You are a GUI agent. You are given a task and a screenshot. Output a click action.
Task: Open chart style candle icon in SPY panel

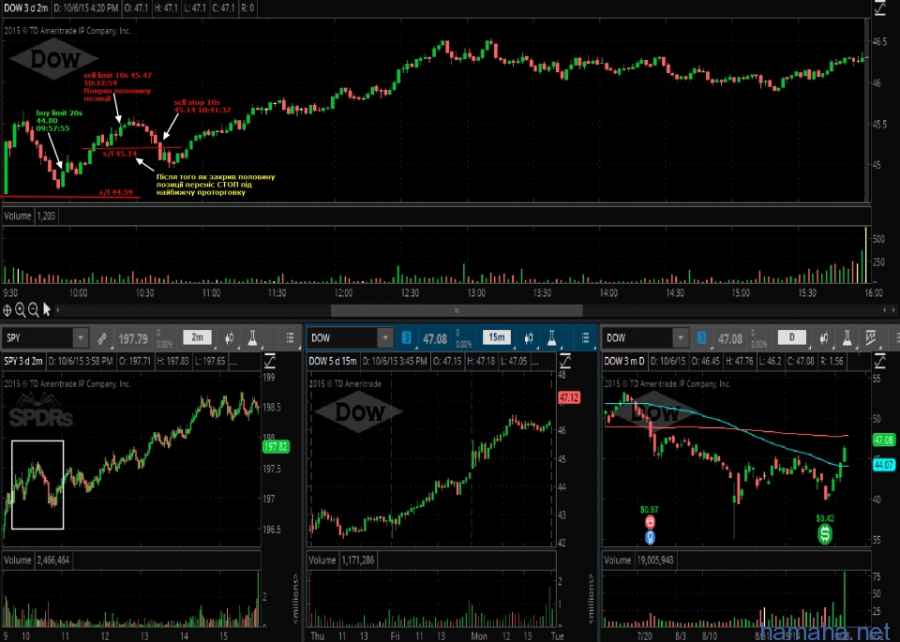click(228, 337)
